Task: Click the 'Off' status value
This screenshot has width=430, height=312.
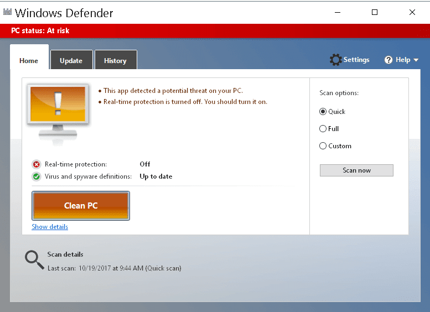Action: click(x=145, y=164)
